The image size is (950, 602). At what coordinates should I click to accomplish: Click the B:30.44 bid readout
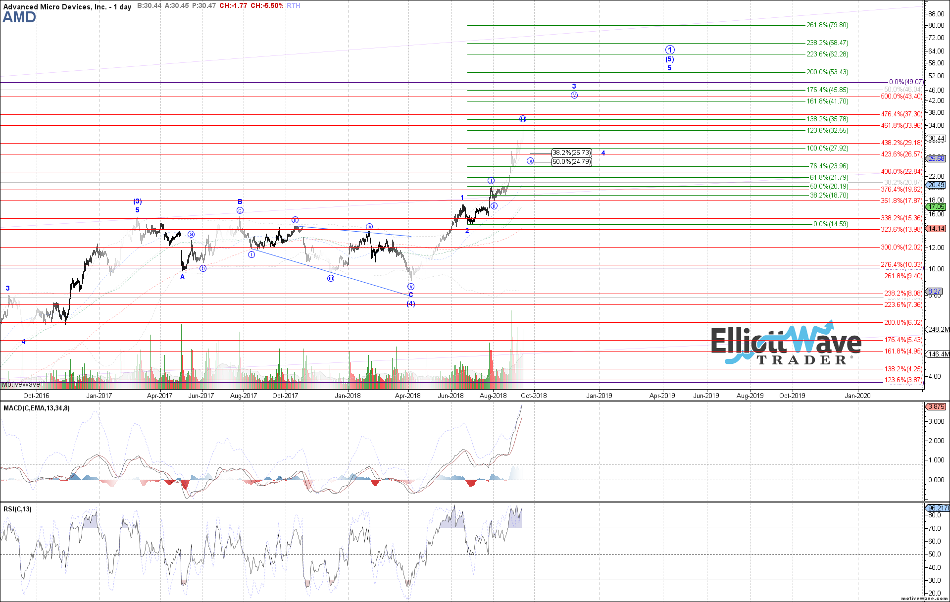click(149, 6)
